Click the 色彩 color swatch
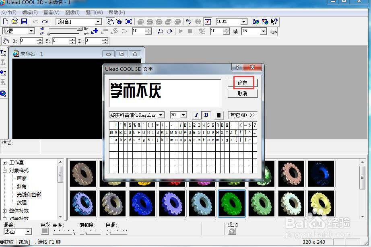This screenshot has width=371, height=247. (45, 231)
